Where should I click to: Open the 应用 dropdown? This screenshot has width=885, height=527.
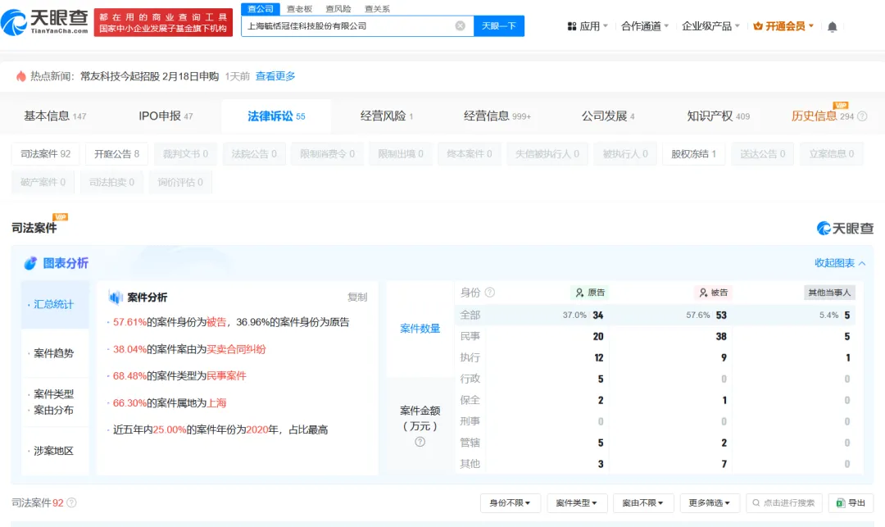(x=588, y=26)
